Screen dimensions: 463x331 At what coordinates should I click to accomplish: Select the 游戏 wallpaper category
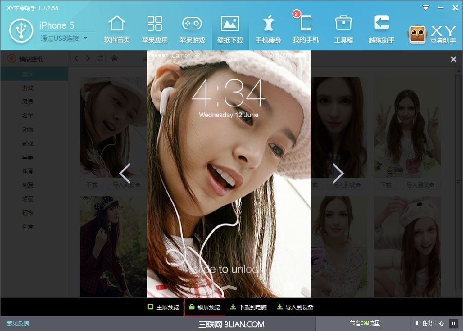(27, 88)
